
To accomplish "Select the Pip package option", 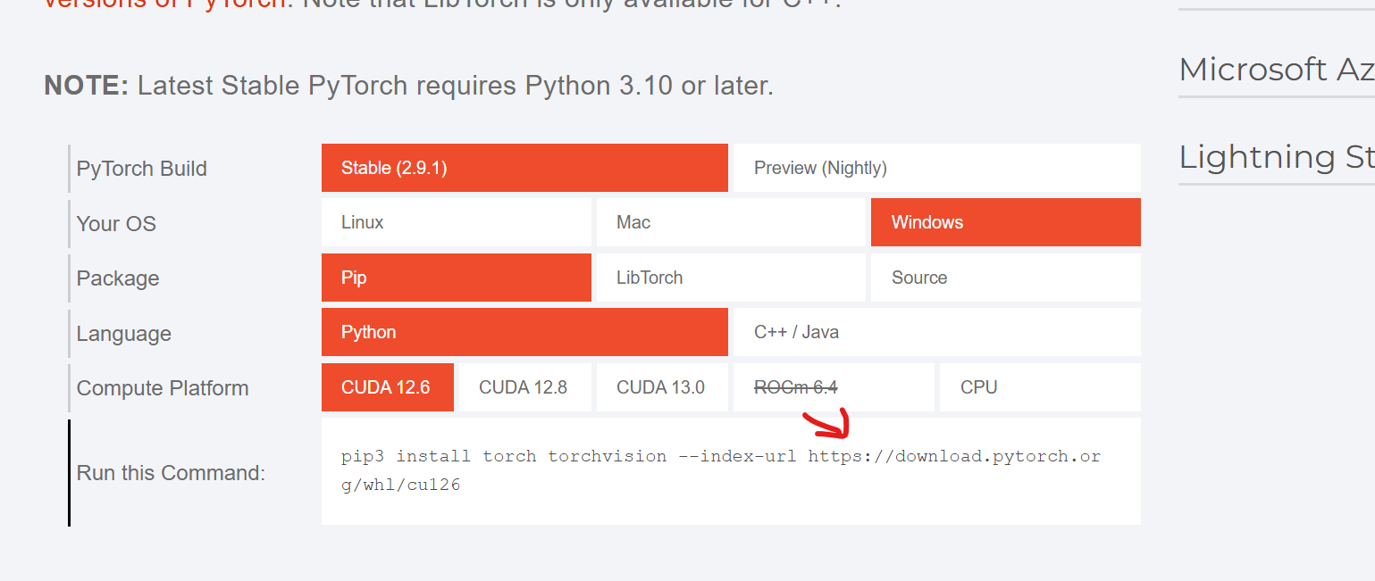I will (457, 278).
